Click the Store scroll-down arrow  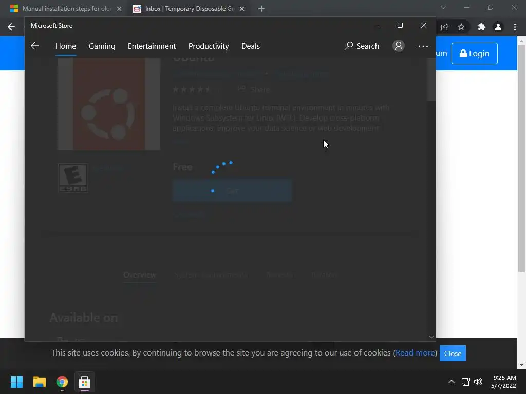click(431, 337)
